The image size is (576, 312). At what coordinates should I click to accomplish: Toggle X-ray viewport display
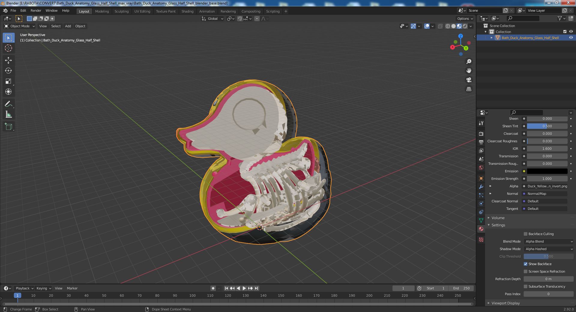pos(440,26)
